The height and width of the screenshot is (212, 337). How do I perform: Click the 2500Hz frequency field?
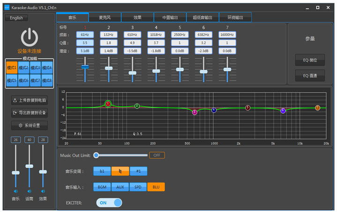[x=180, y=35]
